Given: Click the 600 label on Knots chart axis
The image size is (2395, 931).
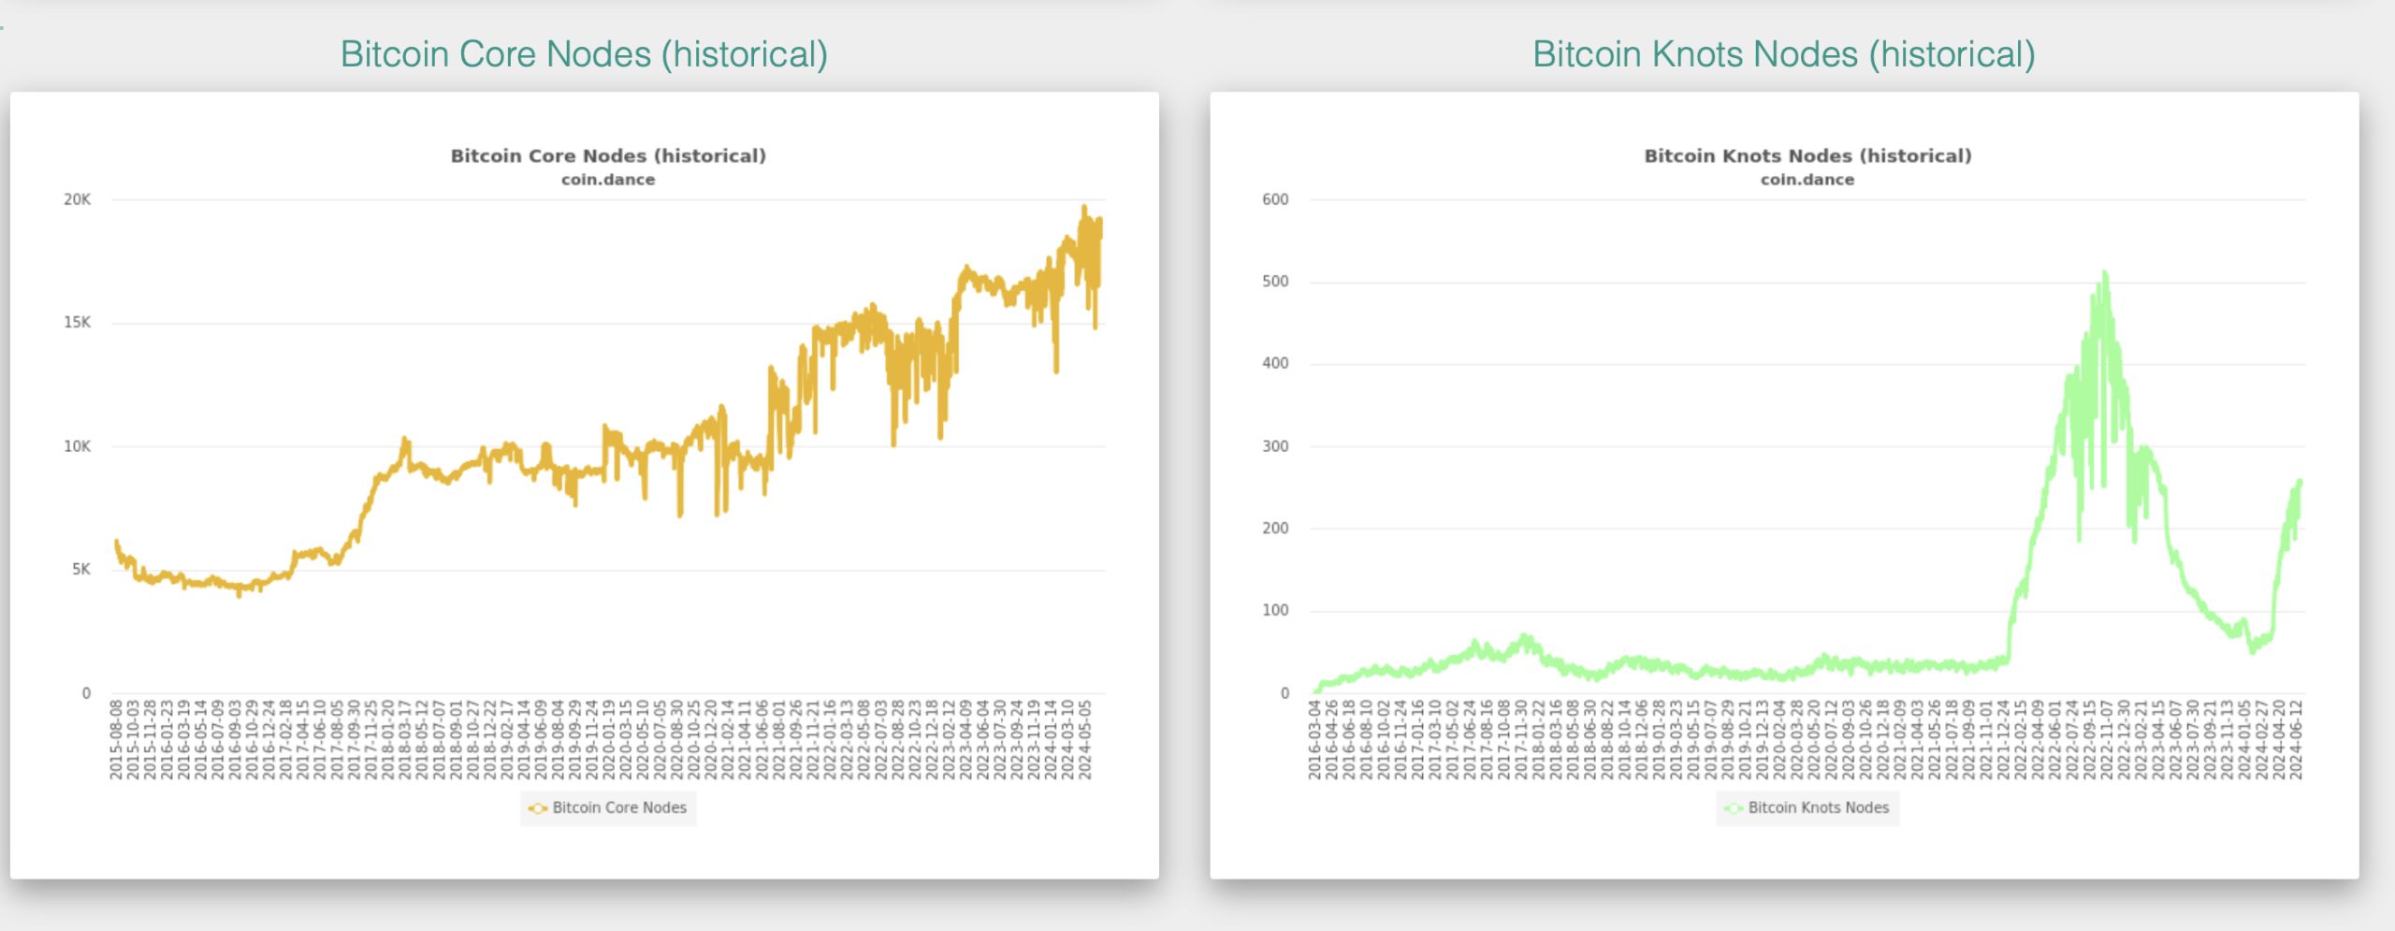Looking at the screenshot, I should [1275, 199].
